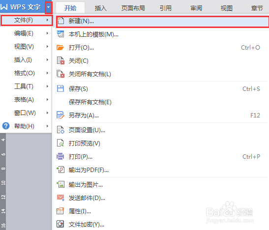
Task: Click the Print Preview magnifier icon
Action: click(60, 143)
